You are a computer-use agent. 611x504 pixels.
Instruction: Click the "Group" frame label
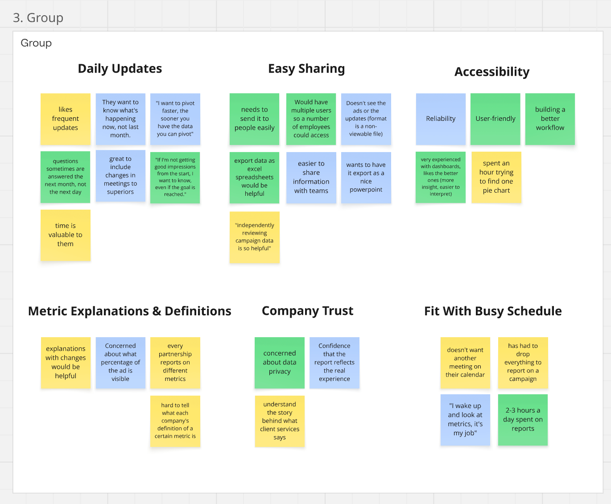[x=36, y=43]
